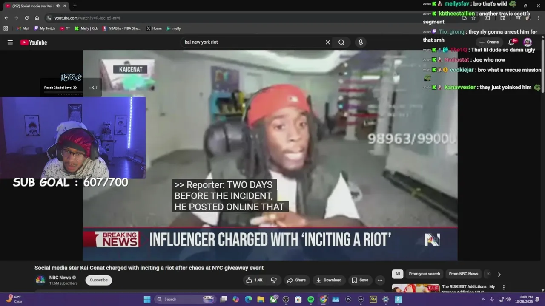Screen dimensions: 545x306
Task: Open the YT bookmark
Action: point(65,28)
